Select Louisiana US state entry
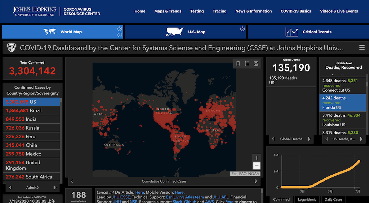 343,120
